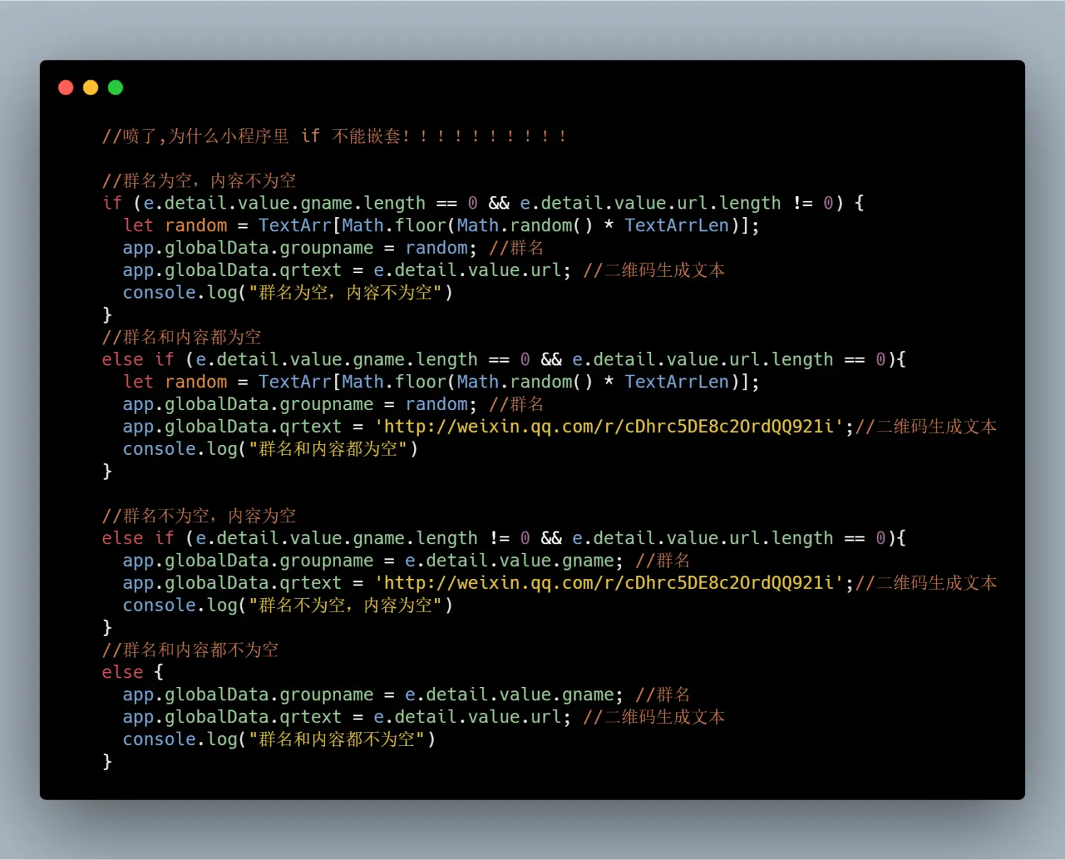Click the second weixin.qq.com URL string

(x=609, y=583)
